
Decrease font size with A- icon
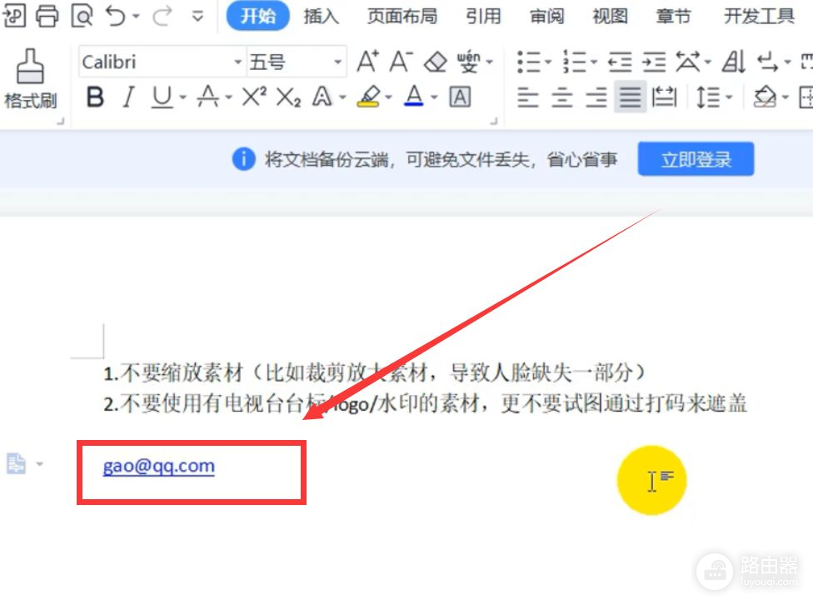tap(402, 61)
